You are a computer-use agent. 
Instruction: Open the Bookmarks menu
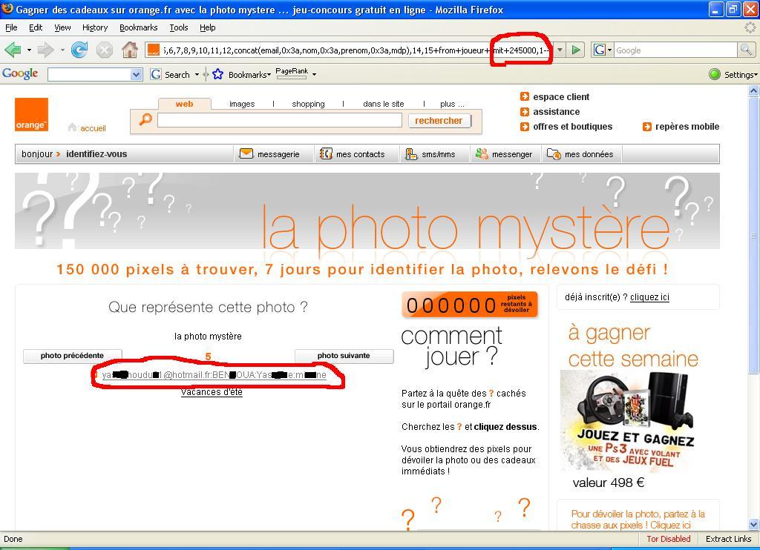139,27
